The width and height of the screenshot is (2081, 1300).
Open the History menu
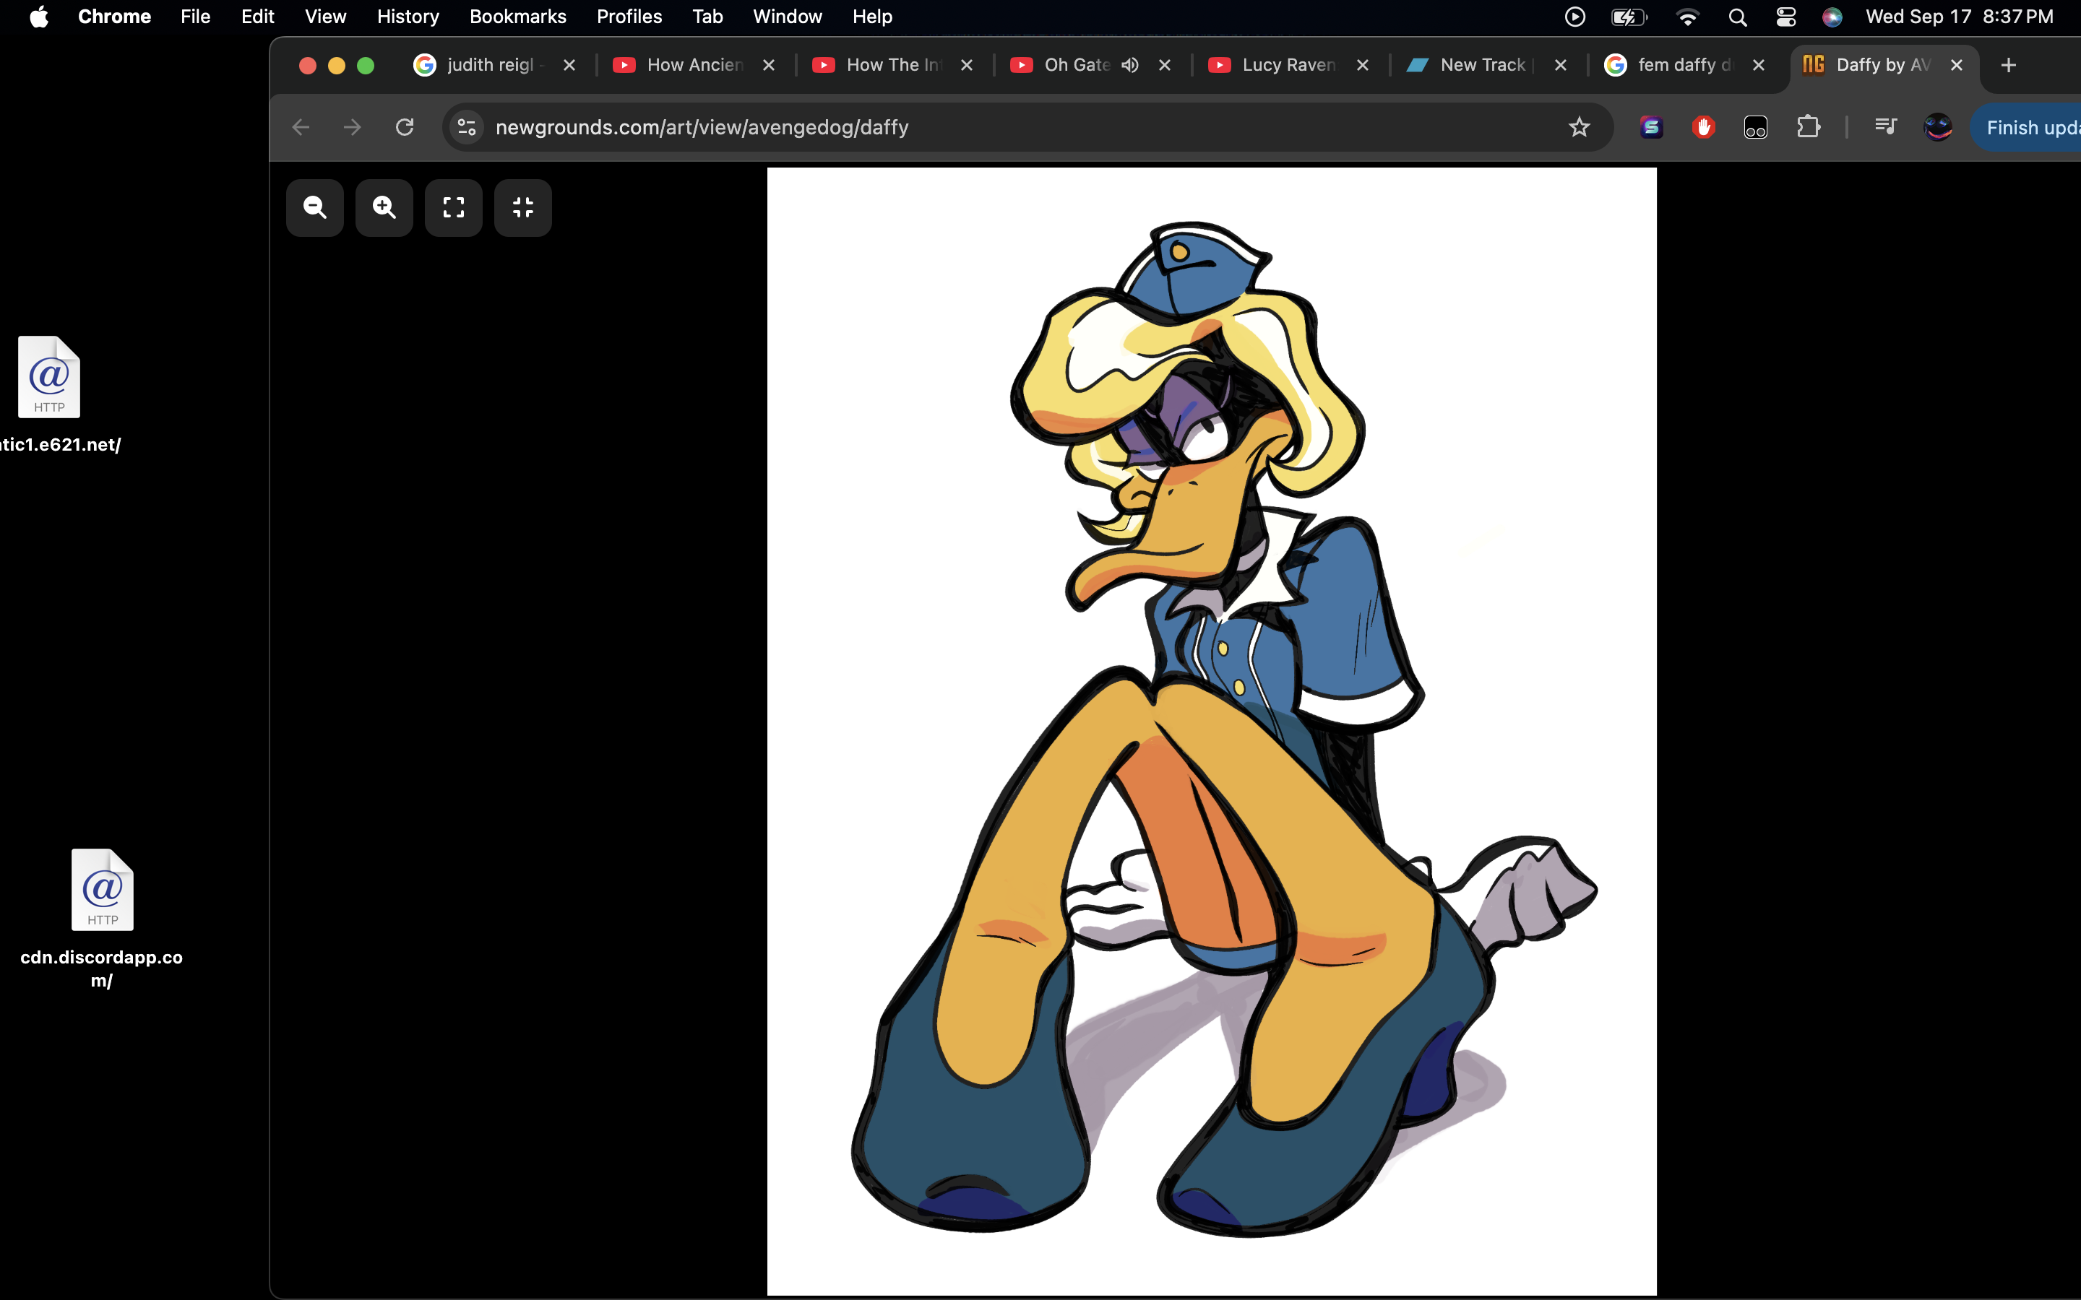pos(408,17)
